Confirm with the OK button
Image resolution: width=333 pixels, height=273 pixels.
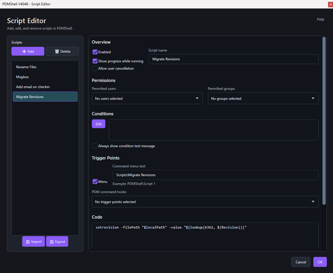pos(320,262)
